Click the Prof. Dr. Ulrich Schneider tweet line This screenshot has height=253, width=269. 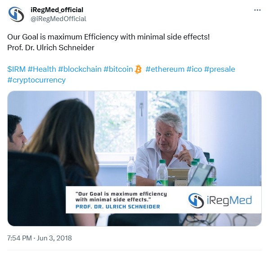coord(51,48)
